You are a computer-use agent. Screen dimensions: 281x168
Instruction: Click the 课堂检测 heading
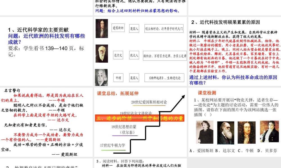207,93
